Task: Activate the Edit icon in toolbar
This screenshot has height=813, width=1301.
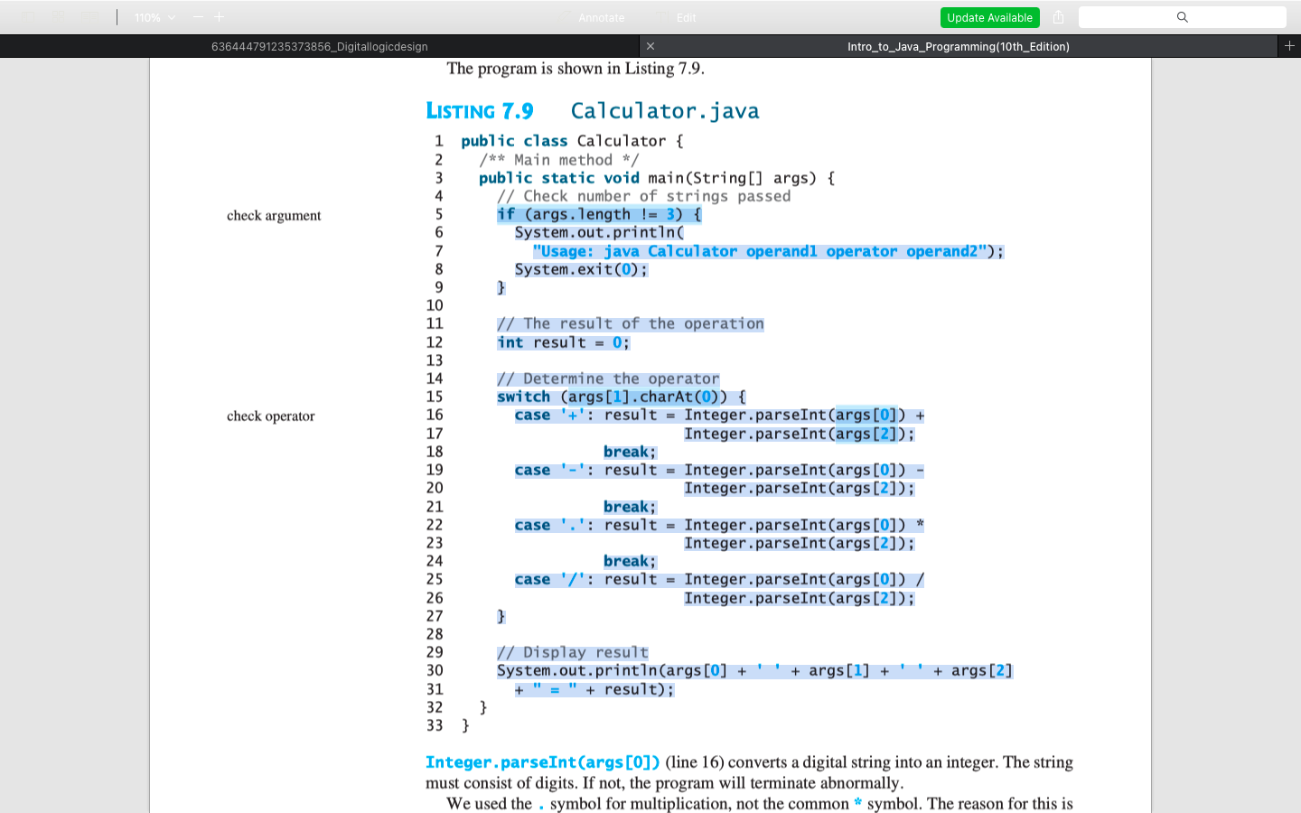Action: click(x=684, y=17)
